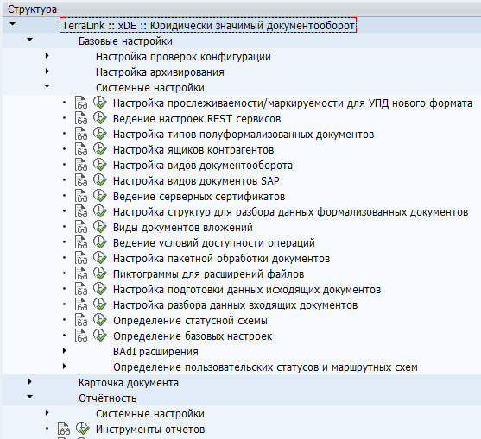Collapse the Отчётность node
Screen dimensions: 481x439
click(29, 397)
